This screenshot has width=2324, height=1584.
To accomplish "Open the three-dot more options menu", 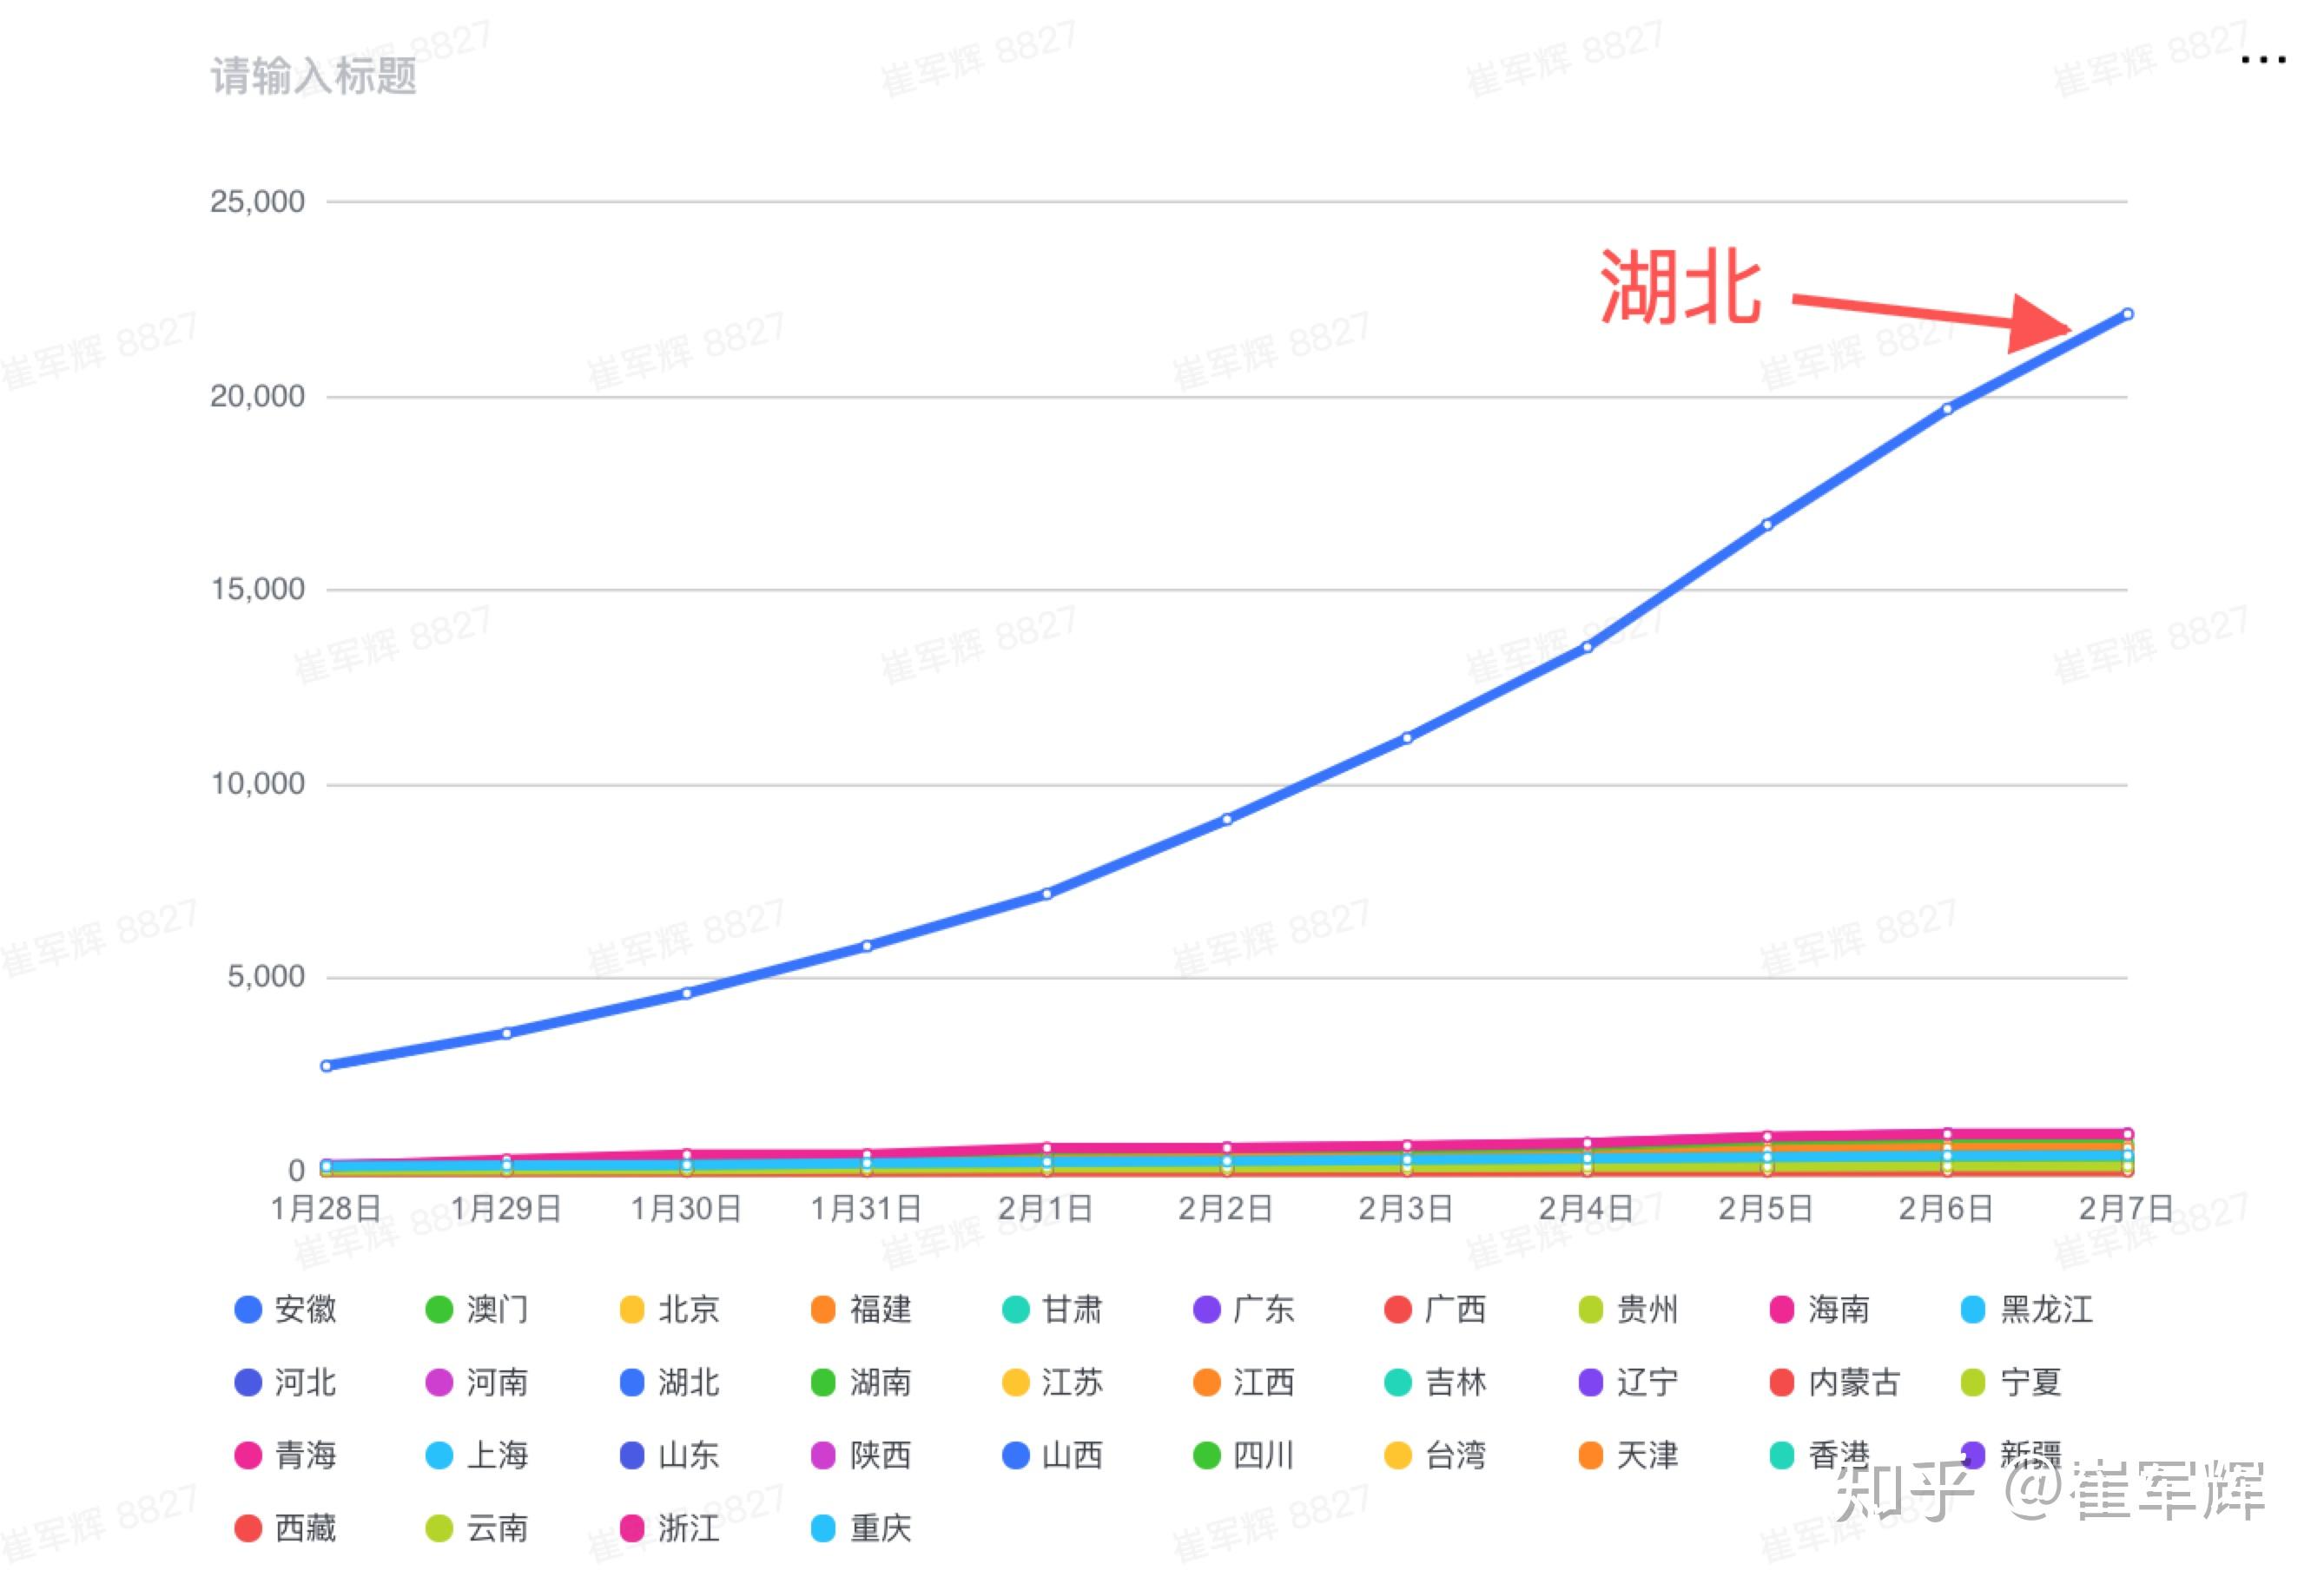I will click(x=2263, y=60).
